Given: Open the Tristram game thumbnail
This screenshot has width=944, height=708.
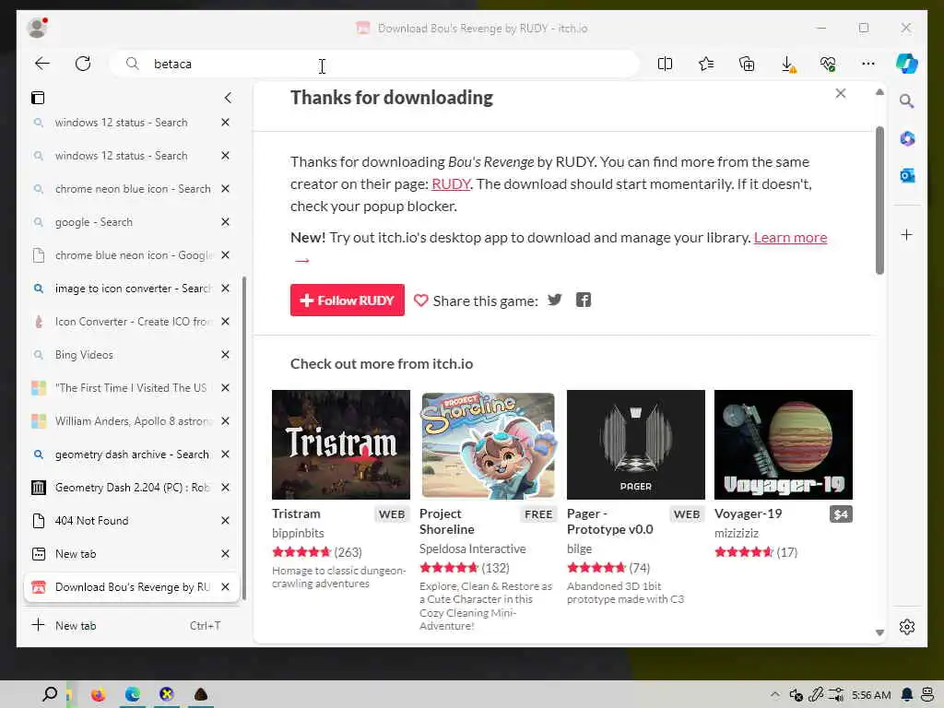Looking at the screenshot, I should point(341,444).
